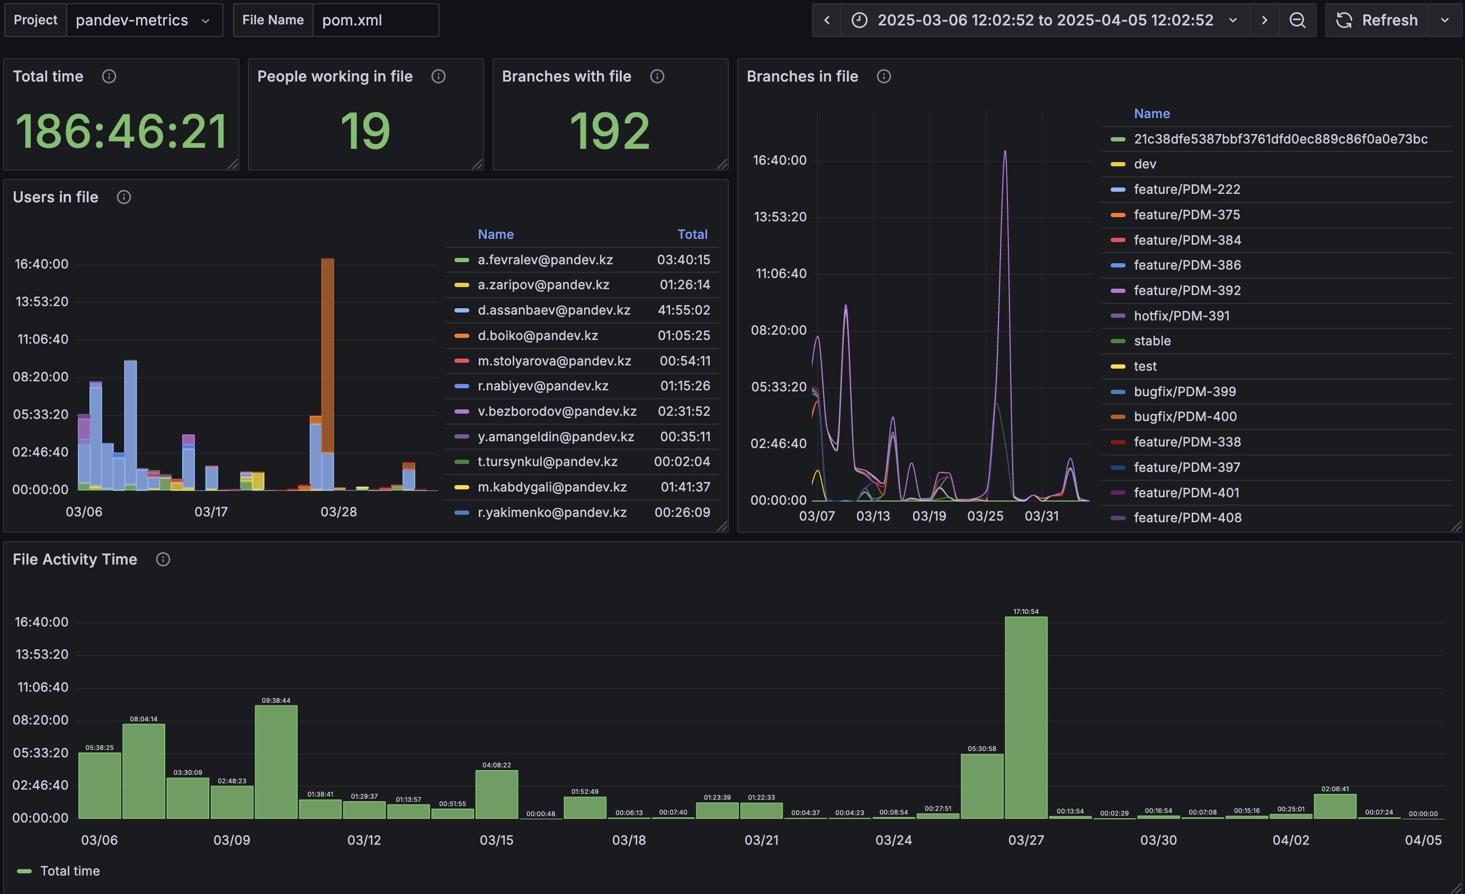Shift time range forward with right arrow
The height and width of the screenshot is (894, 1465).
[1264, 20]
